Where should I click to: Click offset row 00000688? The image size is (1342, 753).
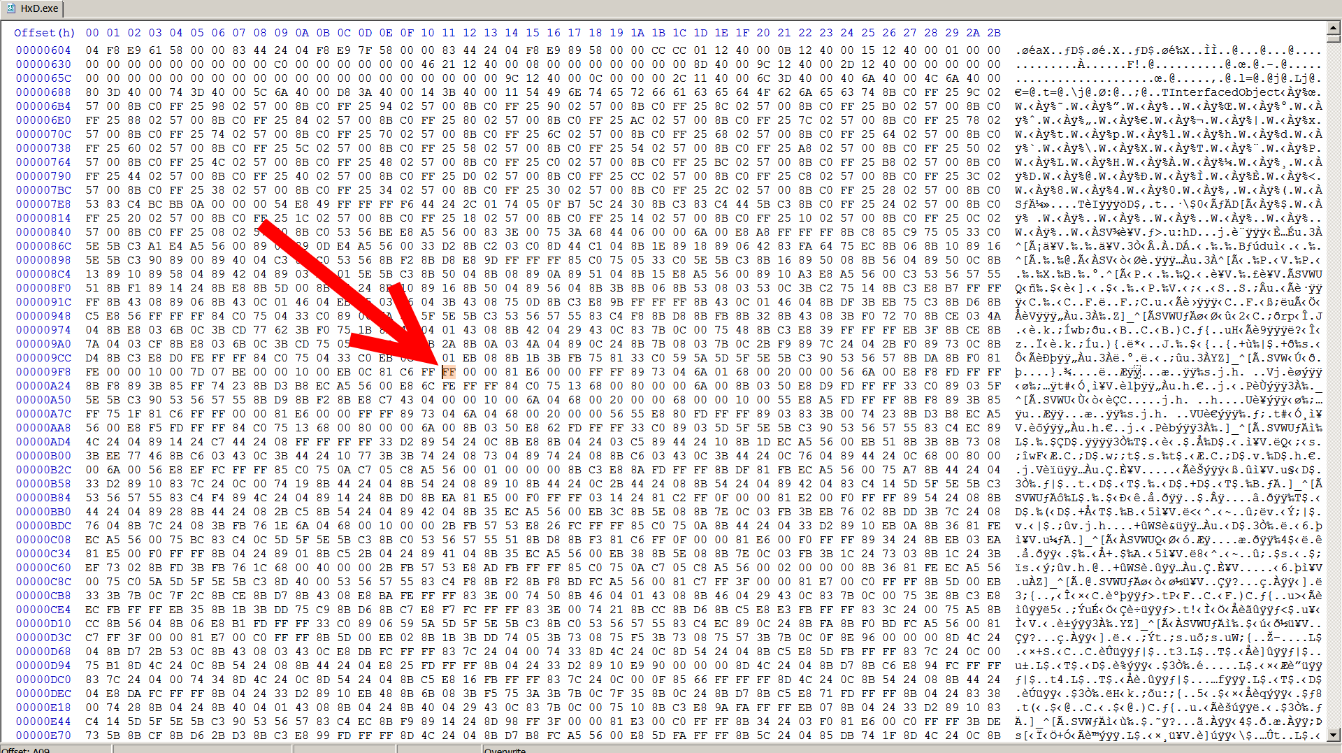point(43,92)
